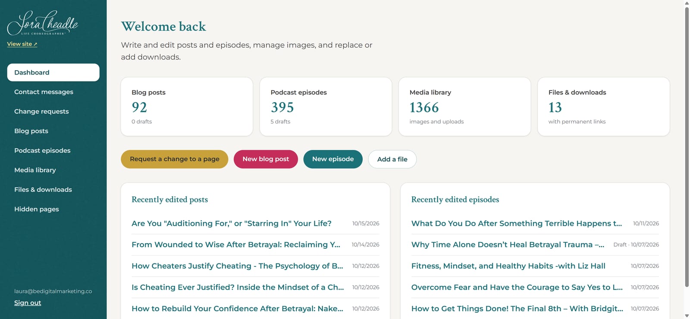Open draft episode Why Time Alone Doesn't Heal
690x319 pixels.
pos(508,245)
